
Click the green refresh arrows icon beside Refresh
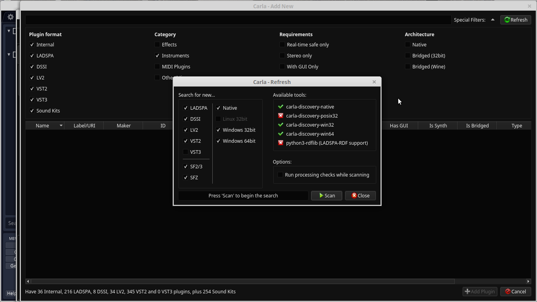(507, 20)
